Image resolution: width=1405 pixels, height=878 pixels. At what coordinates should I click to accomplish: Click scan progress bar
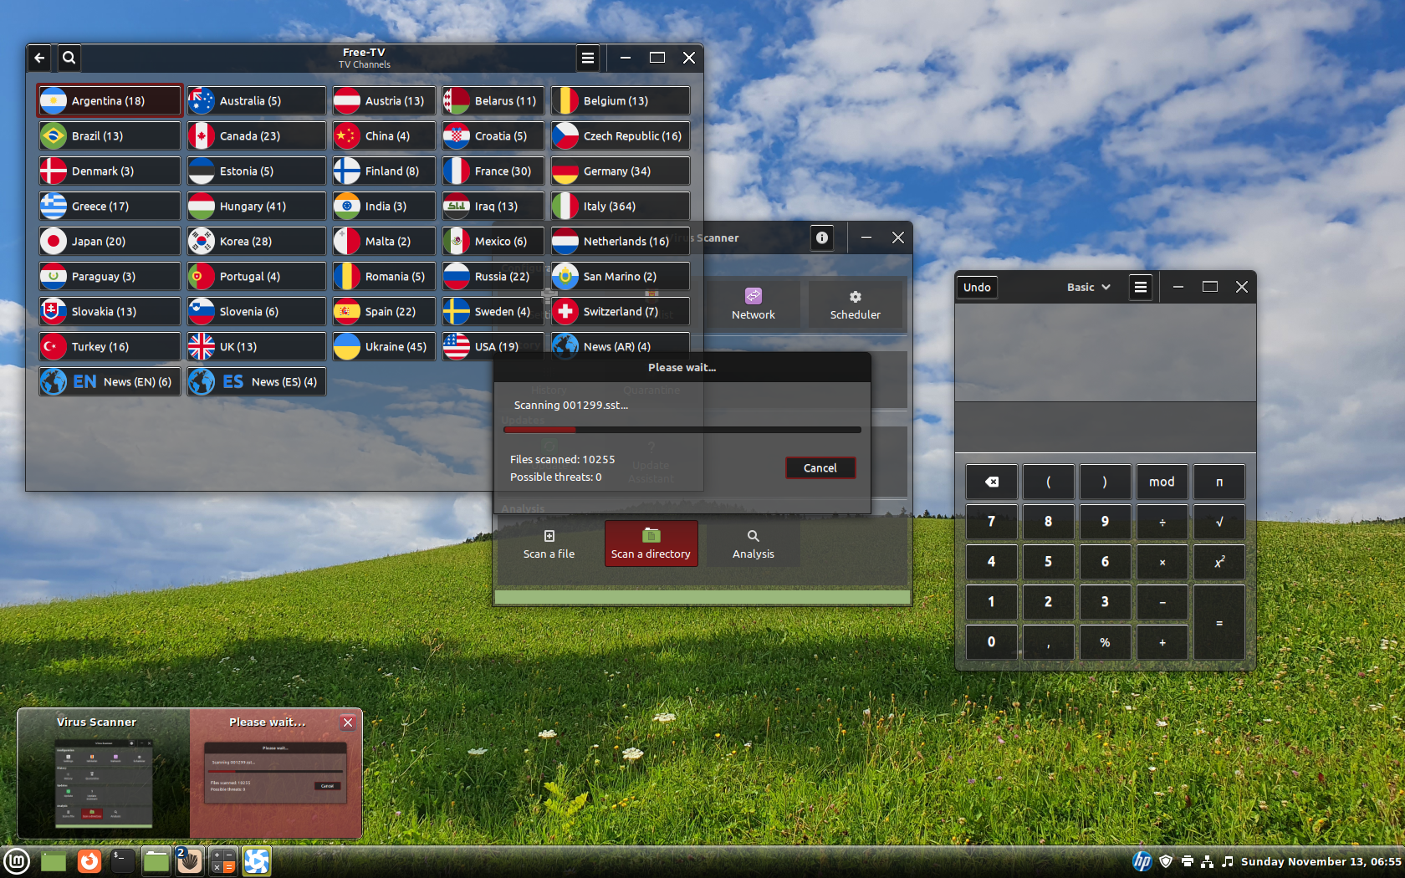[682, 430]
